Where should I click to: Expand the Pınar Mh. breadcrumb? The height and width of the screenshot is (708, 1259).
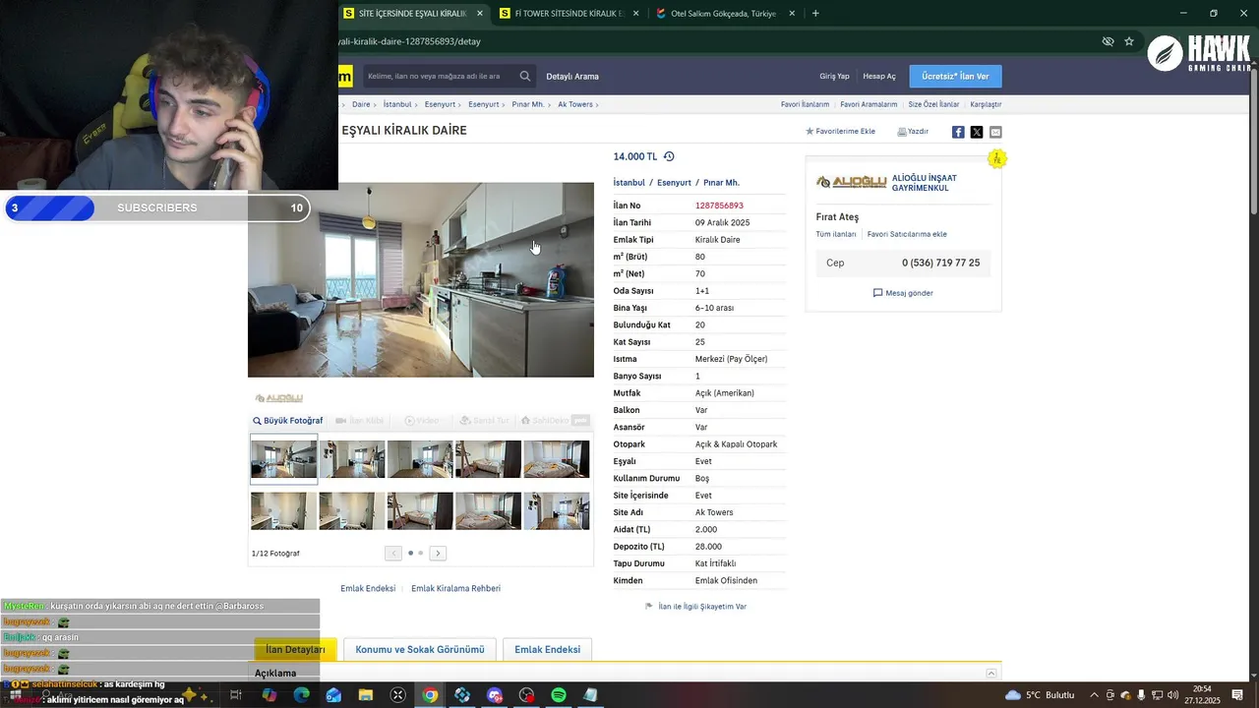(530, 104)
